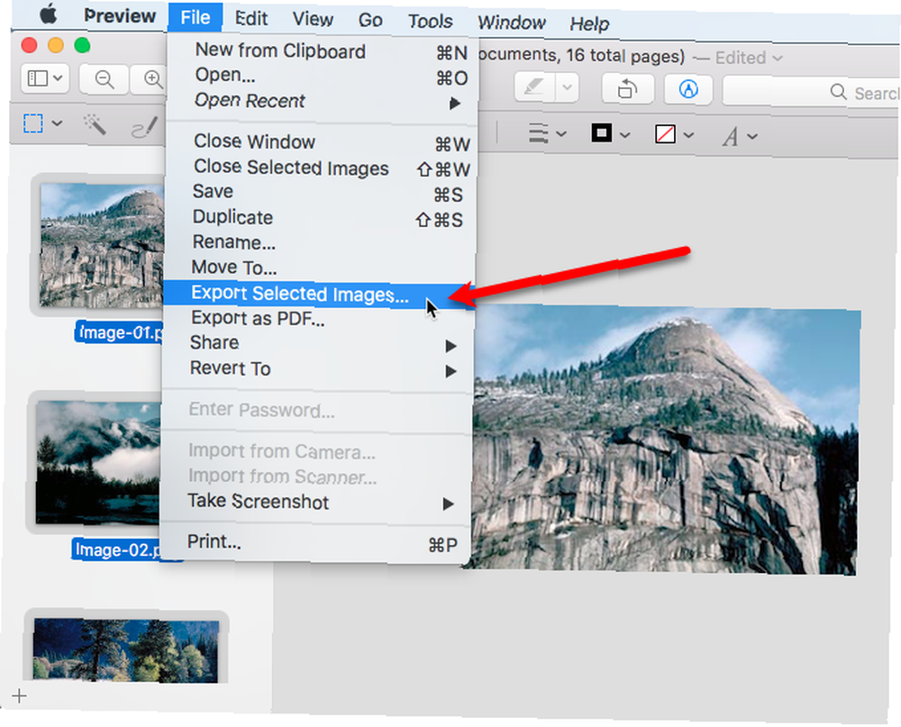
Task: Zoom out with the magnifier minus icon
Action: pos(105,78)
